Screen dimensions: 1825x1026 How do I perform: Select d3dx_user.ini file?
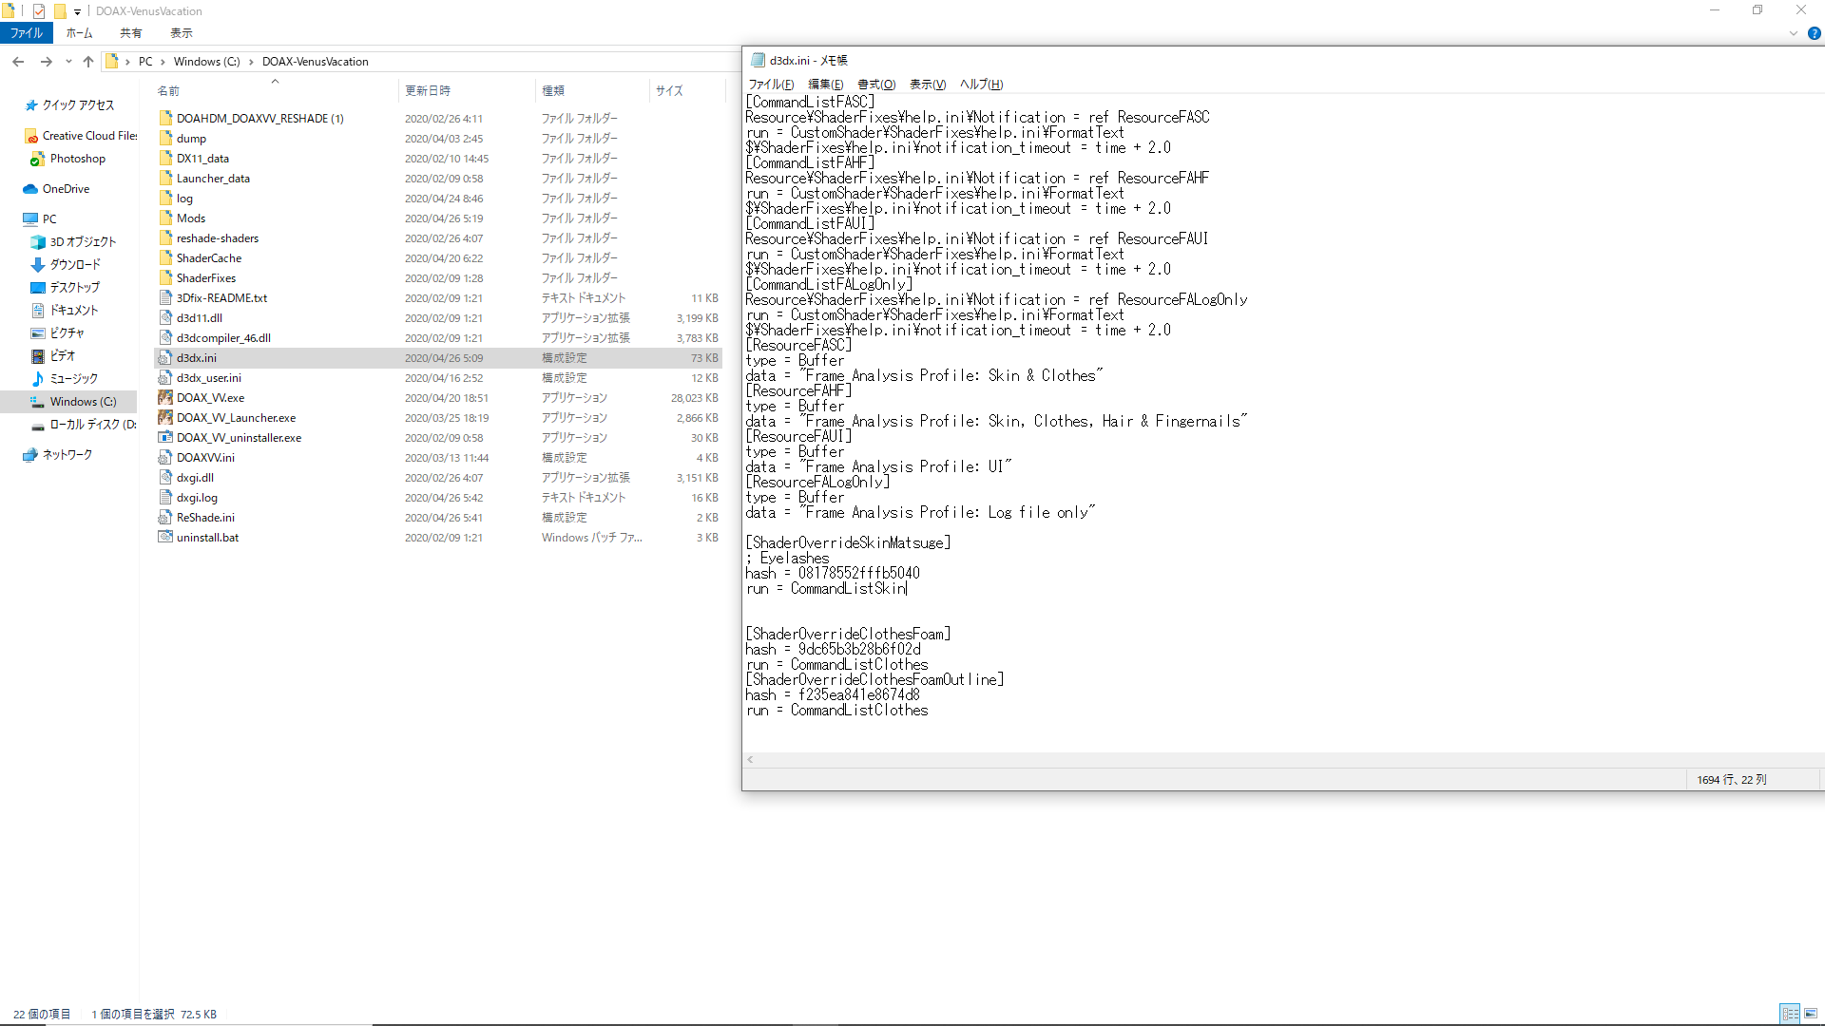click(x=209, y=378)
